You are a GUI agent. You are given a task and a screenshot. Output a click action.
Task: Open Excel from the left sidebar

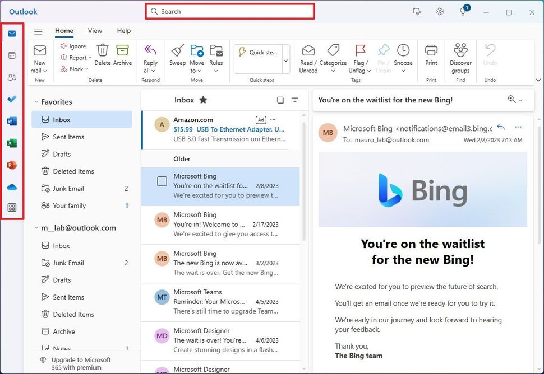pyautogui.click(x=12, y=143)
